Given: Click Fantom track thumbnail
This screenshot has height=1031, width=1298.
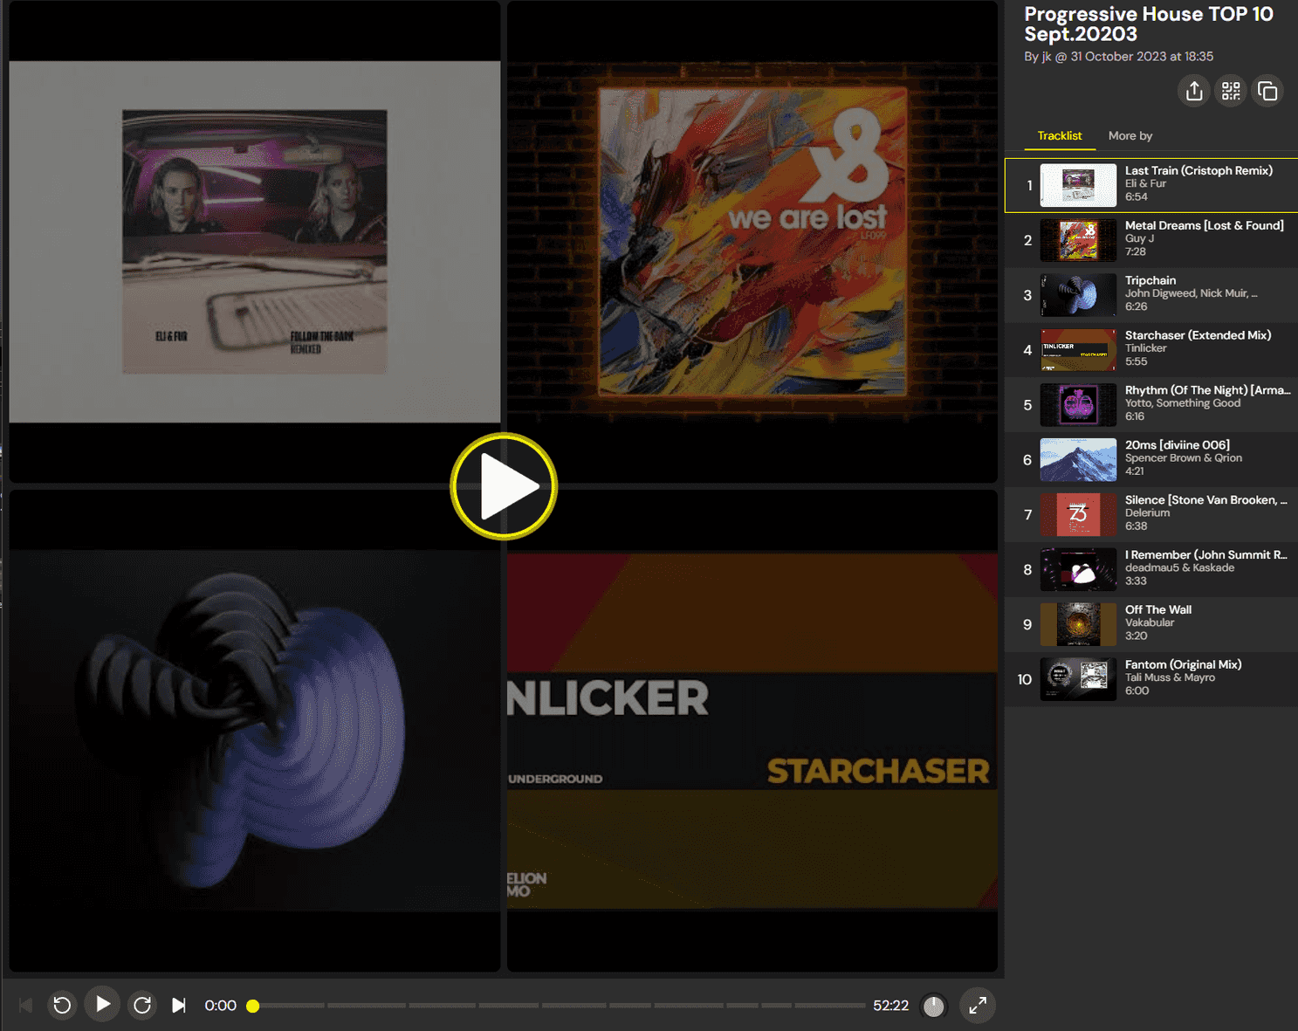Looking at the screenshot, I should click(1078, 680).
